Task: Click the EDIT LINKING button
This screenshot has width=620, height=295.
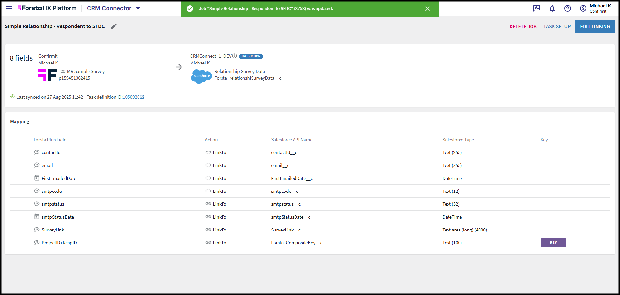Action: click(595, 26)
